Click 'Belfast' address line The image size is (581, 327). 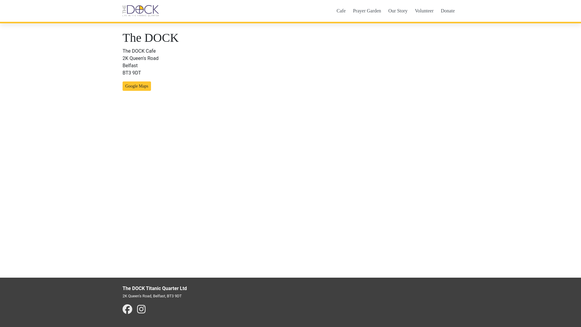tap(130, 66)
